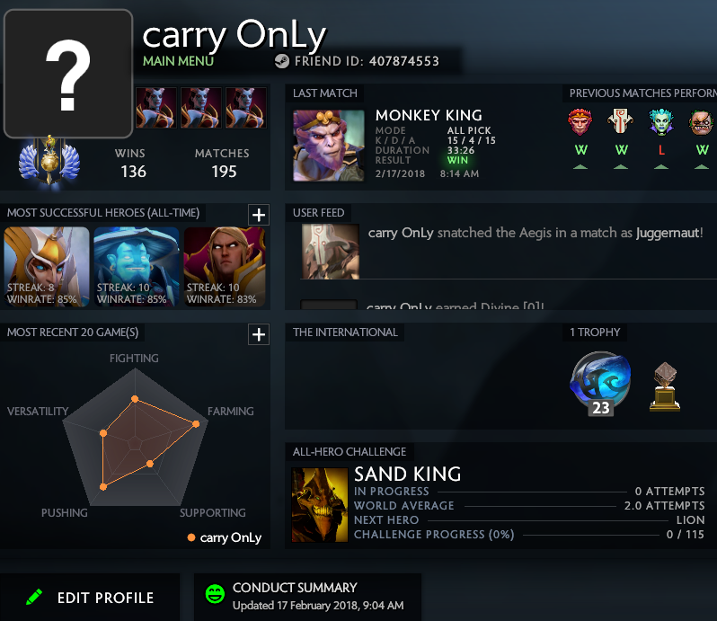The image size is (717, 621).
Task: Select the Death Prophet icon in previous matches
Action: [661, 122]
